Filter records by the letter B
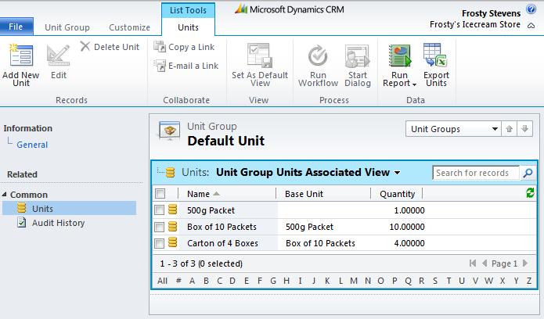Screen dimensions: 544x319 206,281
